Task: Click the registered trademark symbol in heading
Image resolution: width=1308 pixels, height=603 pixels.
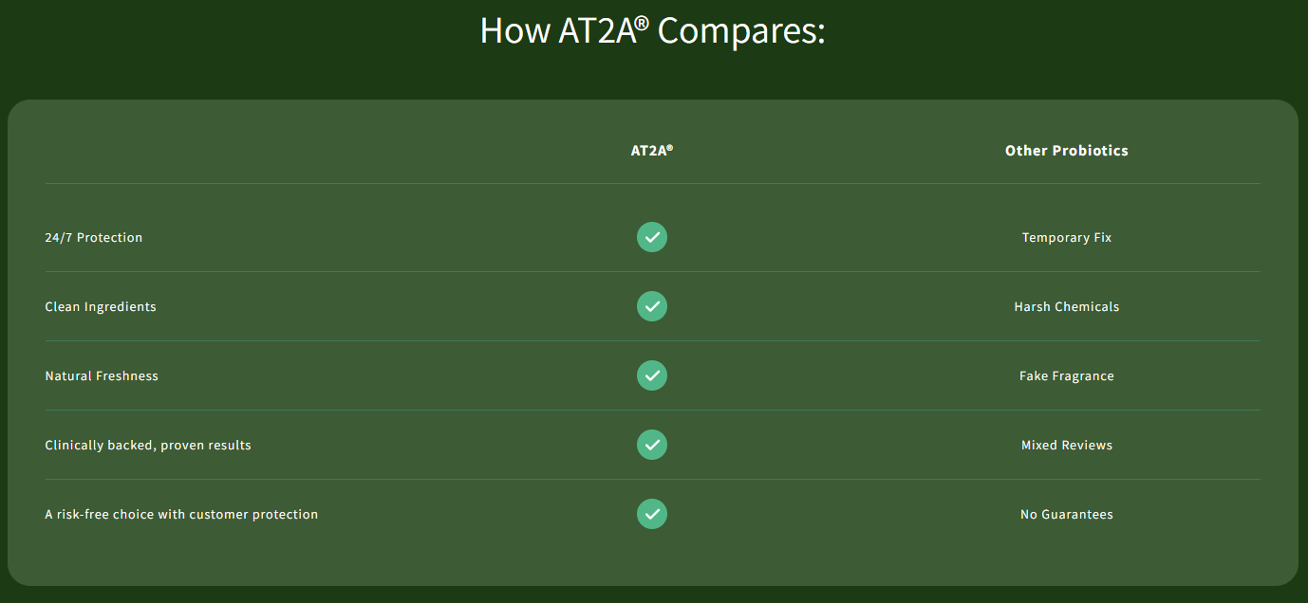Action: pos(642,22)
